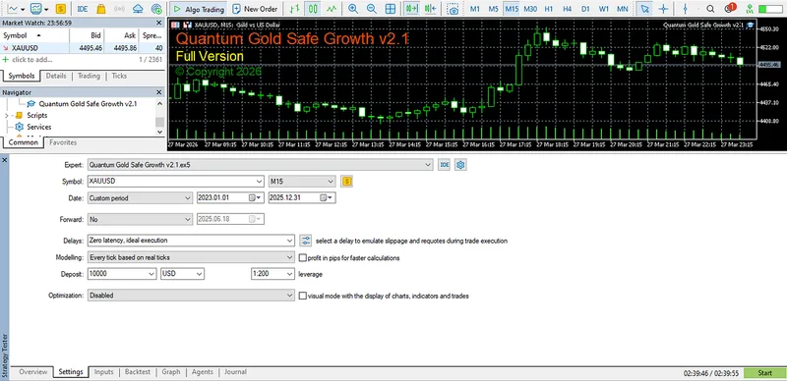Draw a vertical line tool
Screen dimensions: 787x381
pos(686,9)
